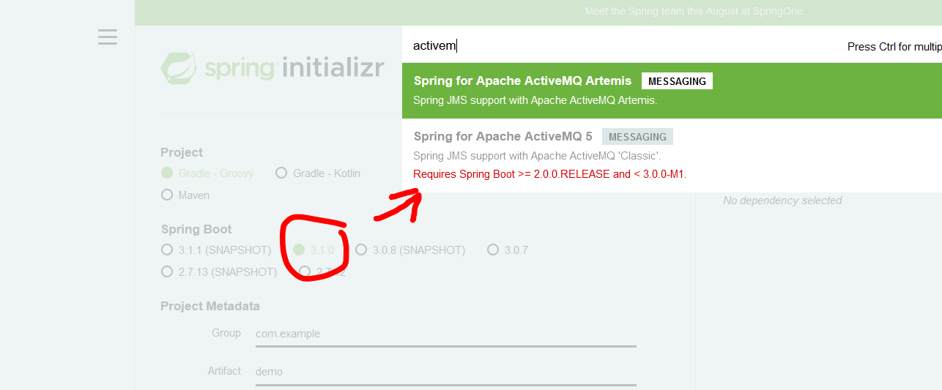
Task: Click the 'Project' section heading
Action: point(182,152)
